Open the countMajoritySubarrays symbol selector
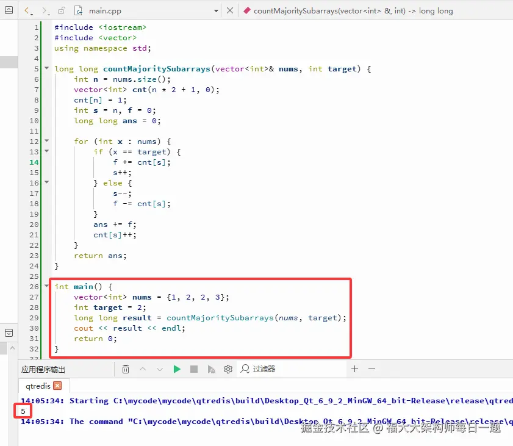The image size is (513, 446). [x=348, y=11]
